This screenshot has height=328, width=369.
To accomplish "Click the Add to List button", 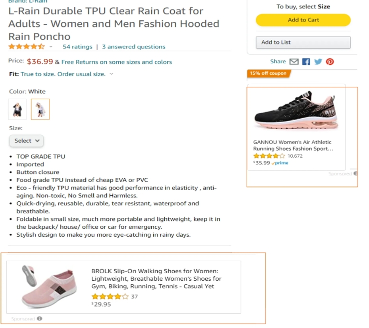I will click(x=303, y=42).
